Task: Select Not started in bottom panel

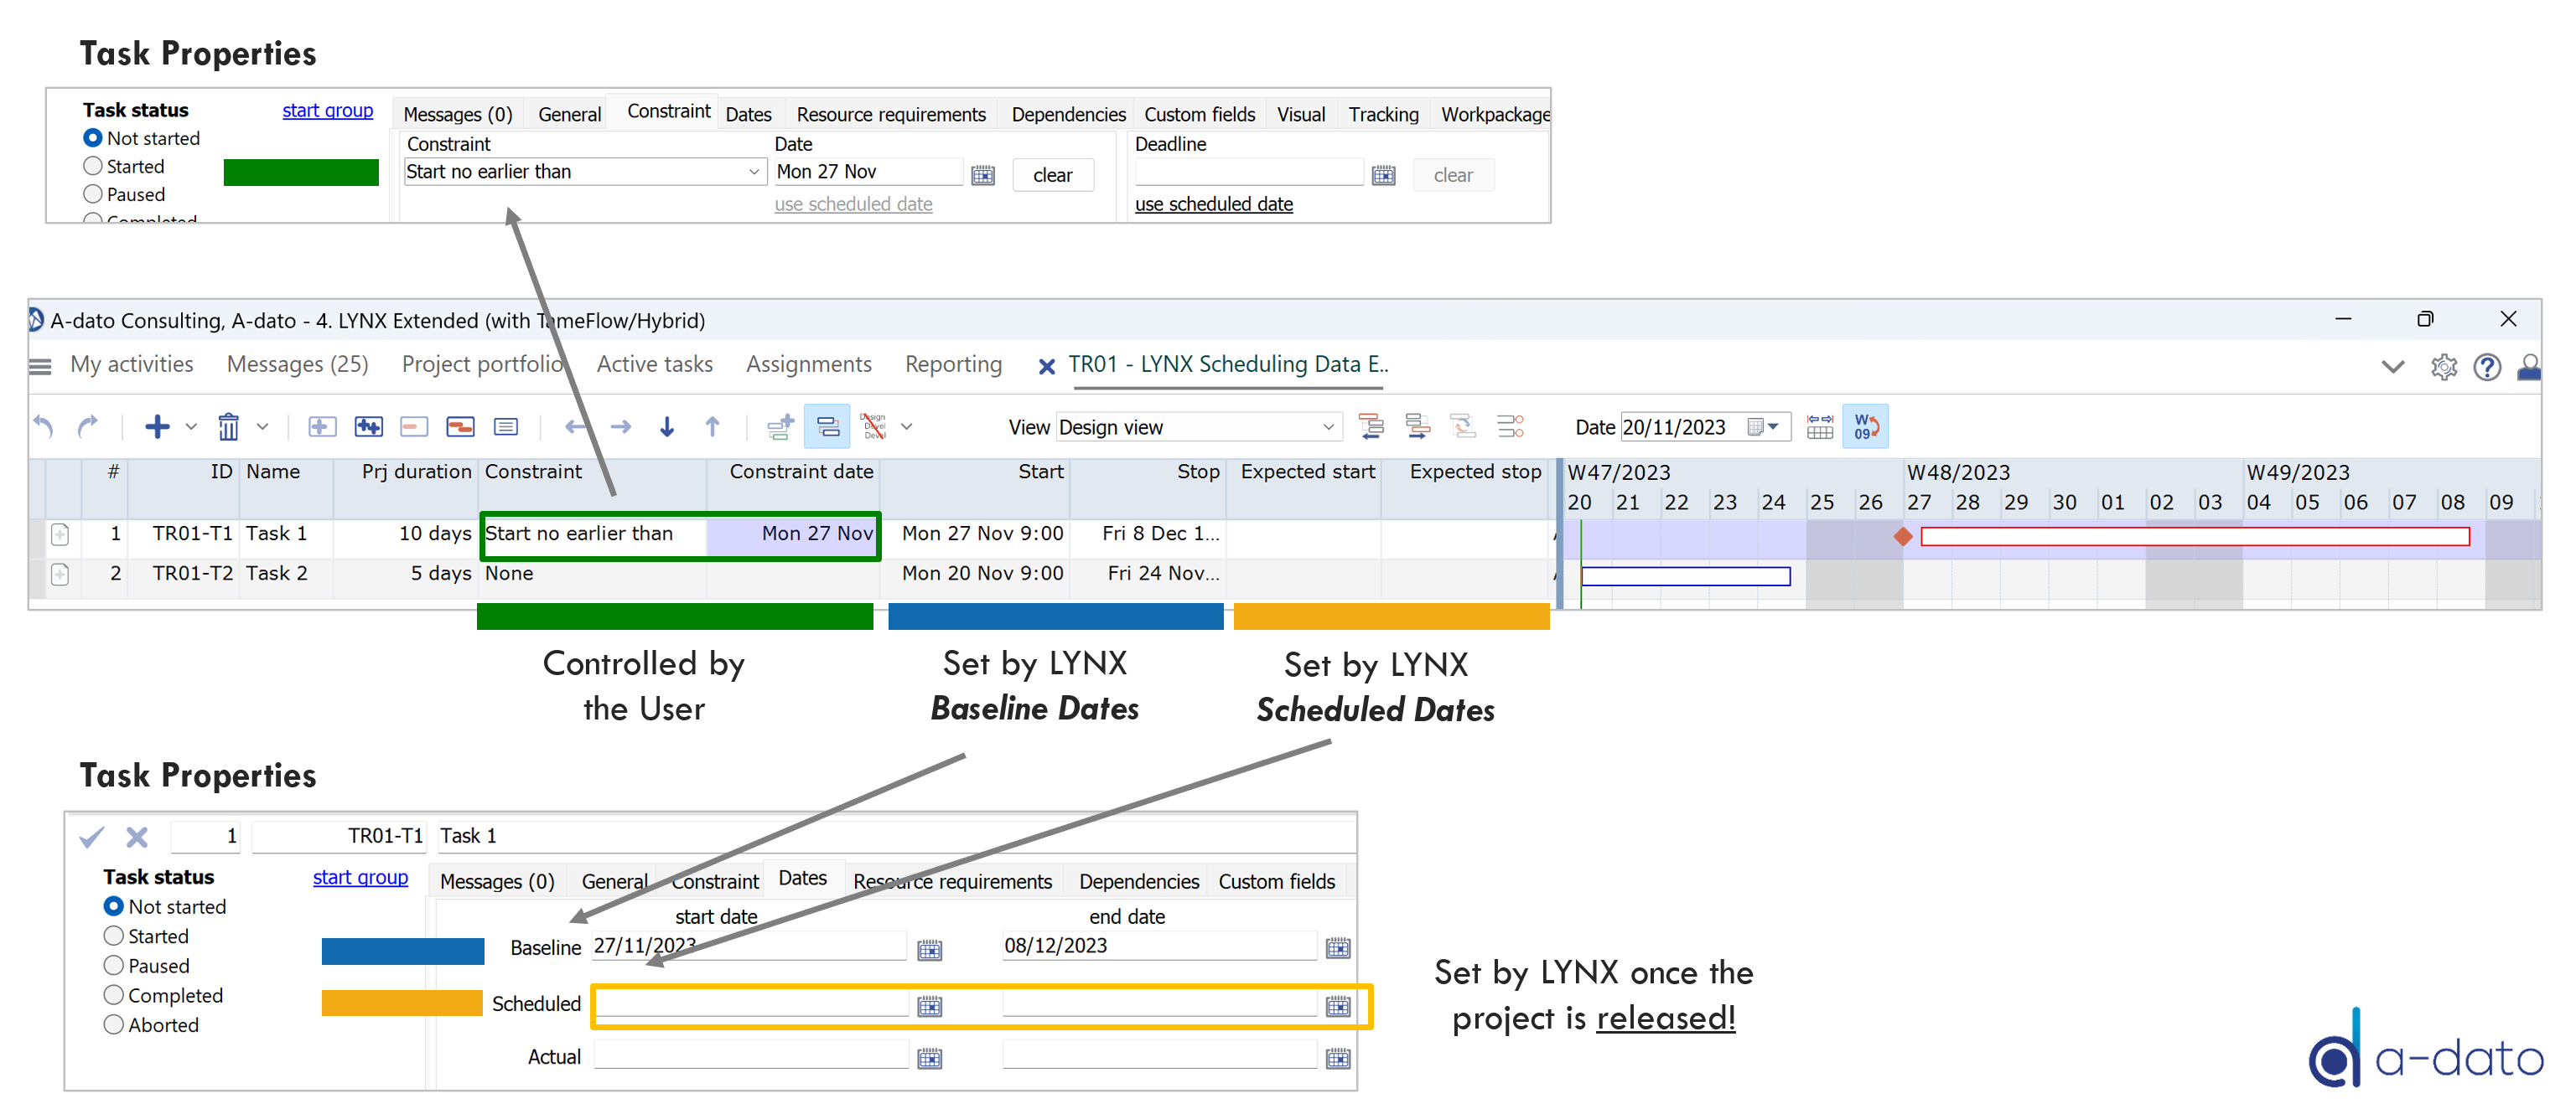Action: pos(114,907)
